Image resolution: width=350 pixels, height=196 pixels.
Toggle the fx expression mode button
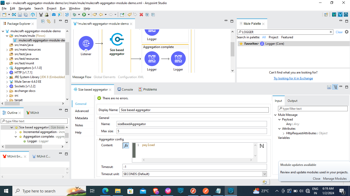[x=126, y=145]
